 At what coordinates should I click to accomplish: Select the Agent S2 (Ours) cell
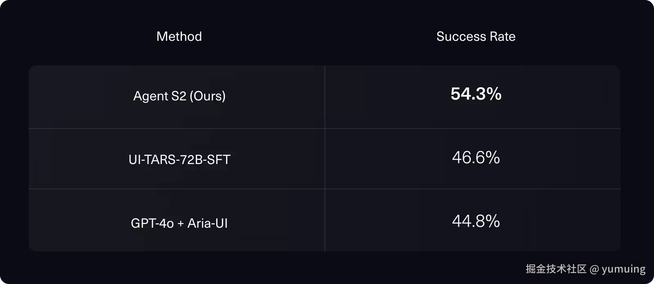tap(179, 96)
